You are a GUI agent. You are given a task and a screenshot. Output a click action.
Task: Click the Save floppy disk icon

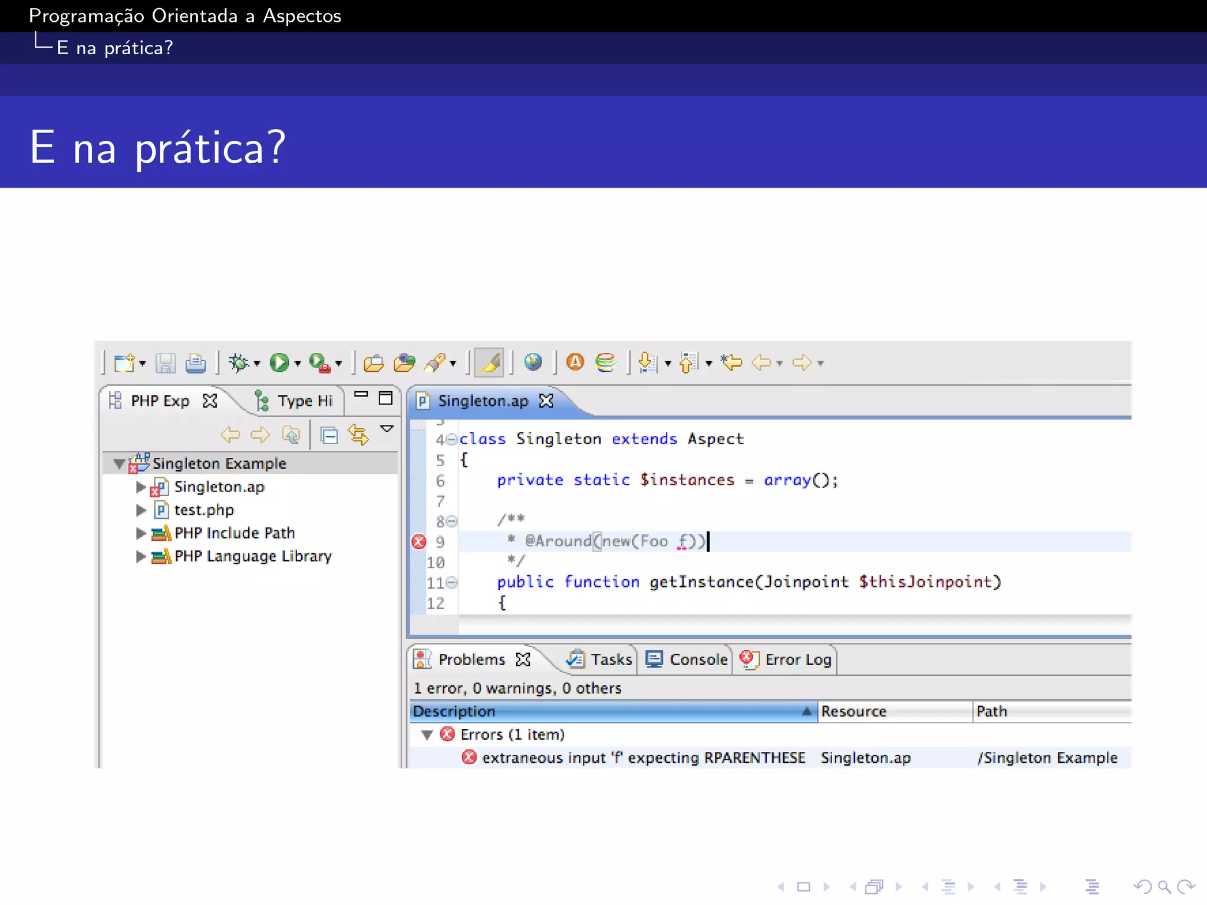tap(166, 363)
